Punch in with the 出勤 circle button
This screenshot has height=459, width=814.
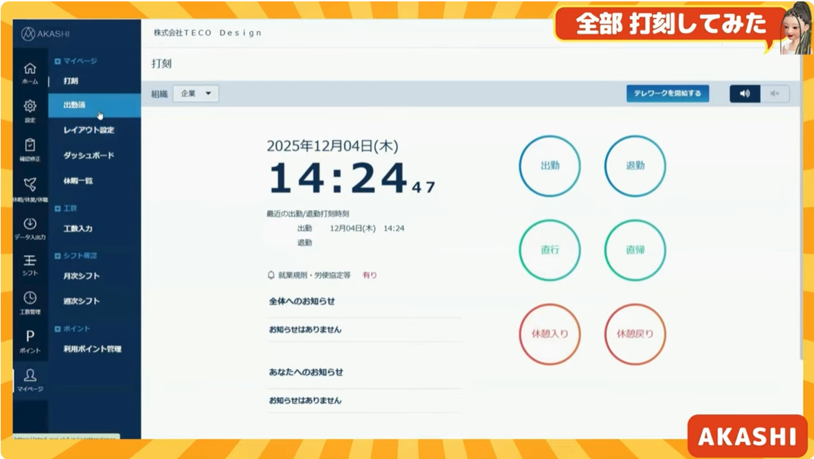click(x=550, y=166)
